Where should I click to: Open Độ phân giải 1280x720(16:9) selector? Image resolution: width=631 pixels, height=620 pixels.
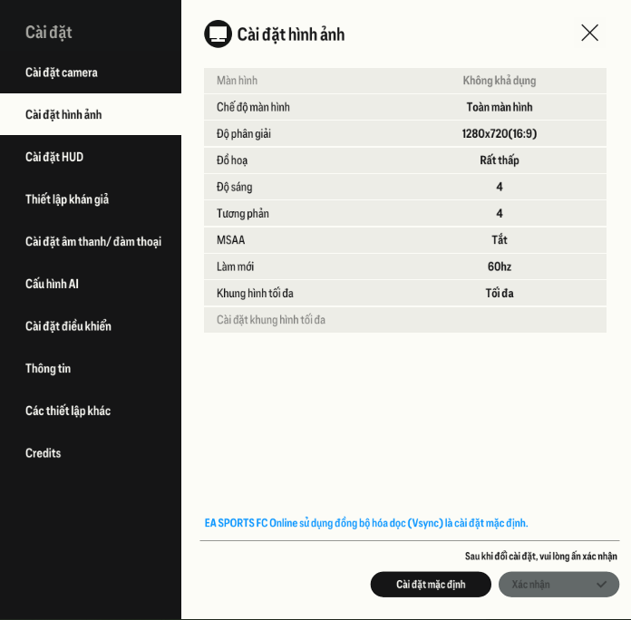[500, 134]
